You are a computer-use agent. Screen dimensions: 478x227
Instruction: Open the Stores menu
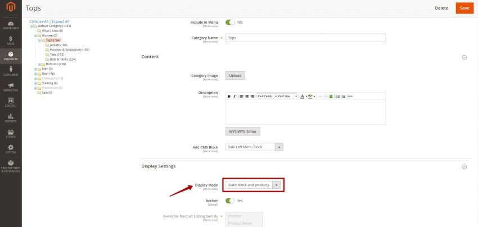11,134
